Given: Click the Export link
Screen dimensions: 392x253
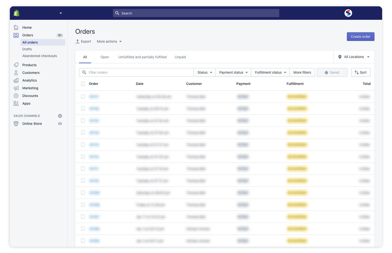Looking at the screenshot, I should [84, 41].
